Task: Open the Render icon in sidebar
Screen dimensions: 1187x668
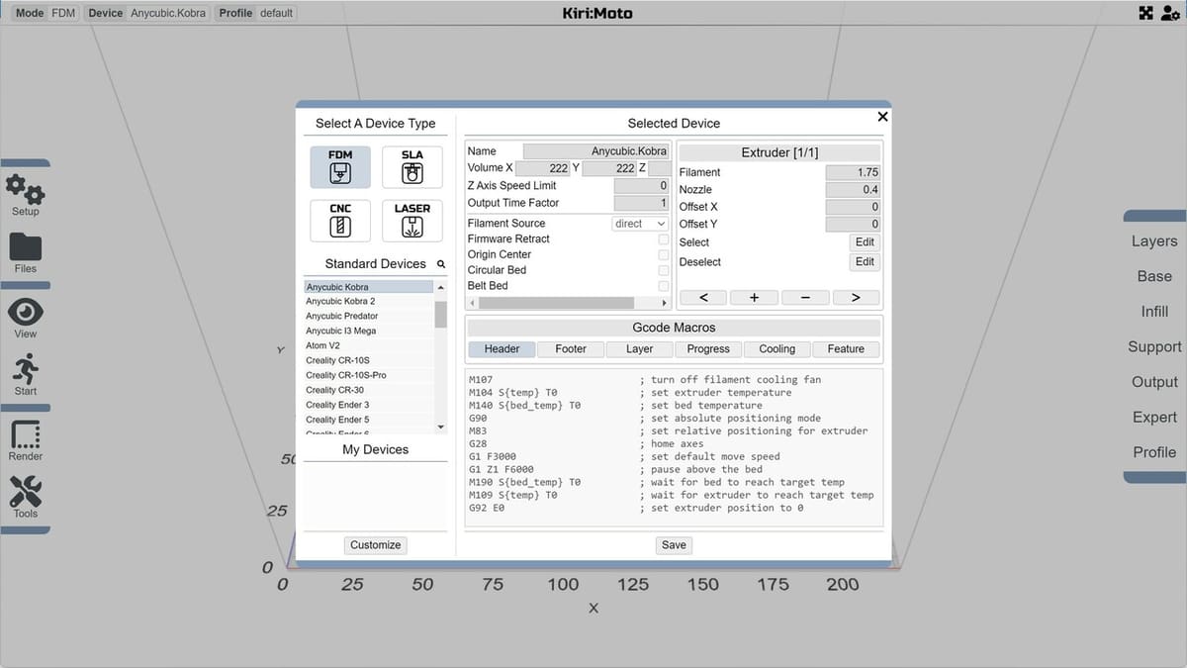Action: (x=25, y=440)
